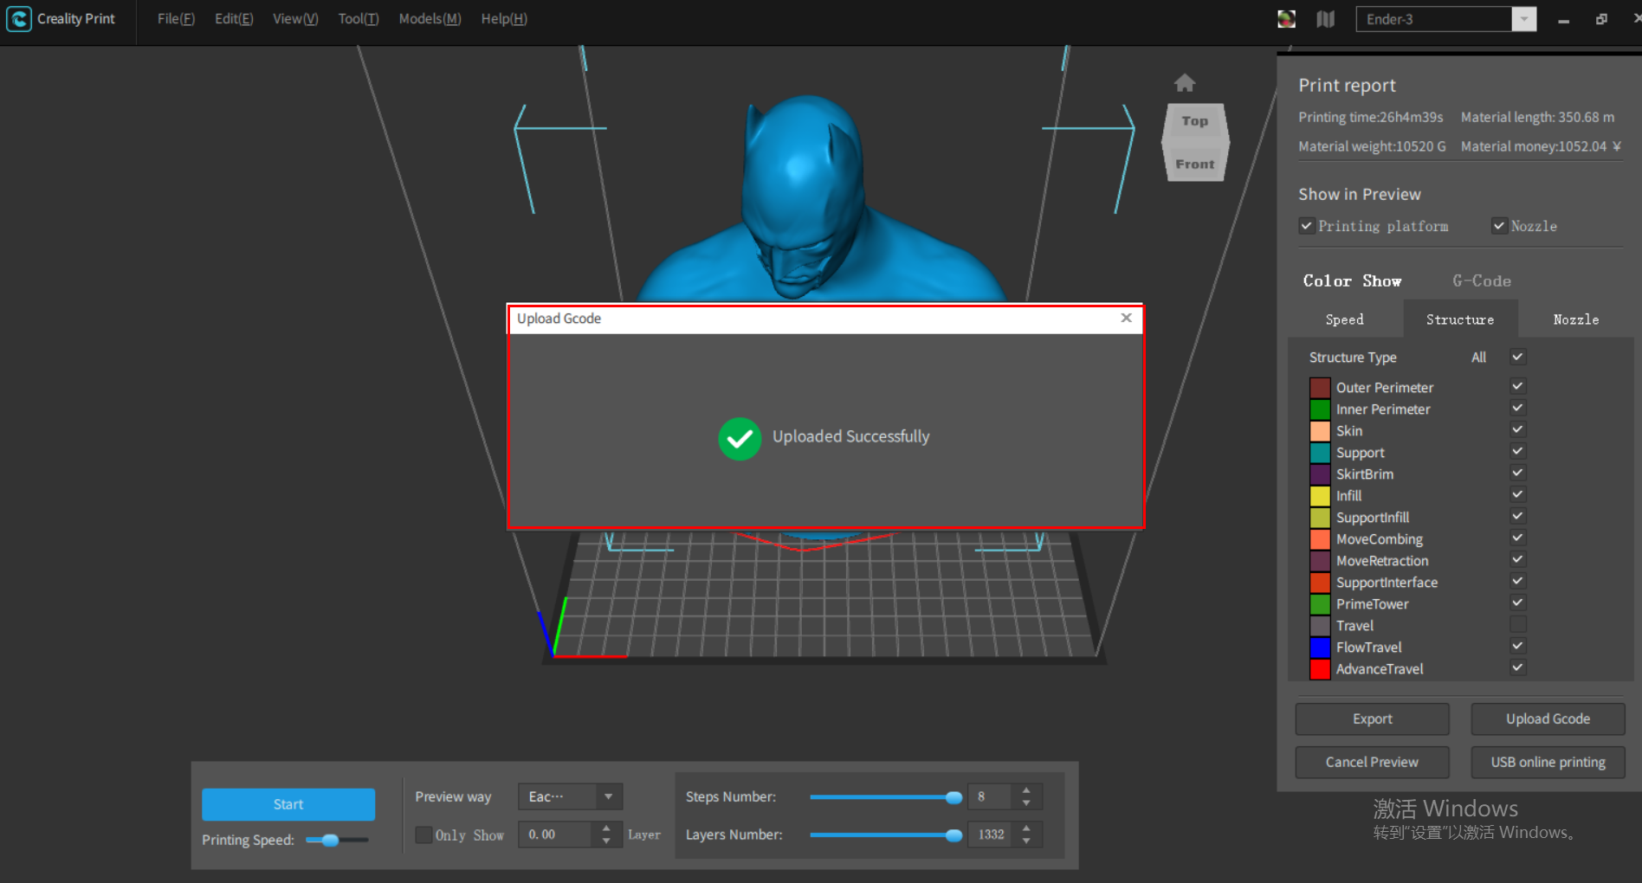Image resolution: width=1642 pixels, height=883 pixels.
Task: Click the map-style icon beside printer selector
Action: pyautogui.click(x=1325, y=19)
